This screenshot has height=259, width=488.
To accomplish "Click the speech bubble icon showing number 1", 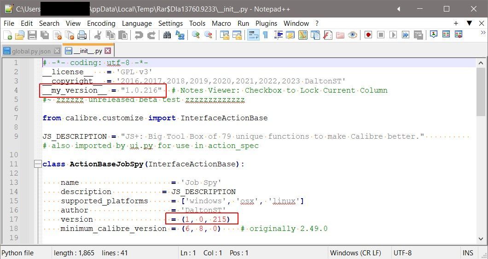I will click(434, 34).
